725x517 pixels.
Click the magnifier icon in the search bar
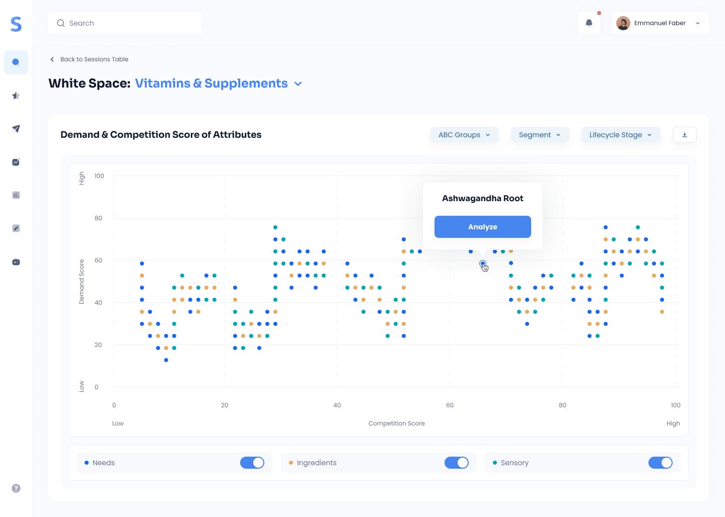click(x=61, y=23)
